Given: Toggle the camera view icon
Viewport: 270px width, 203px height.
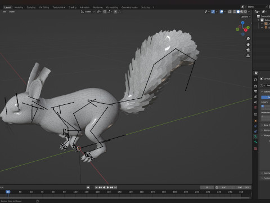Looking at the screenshot, I should pos(248,50).
